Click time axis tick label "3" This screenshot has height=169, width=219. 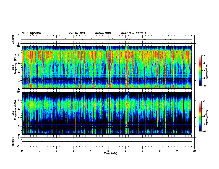click(74, 151)
